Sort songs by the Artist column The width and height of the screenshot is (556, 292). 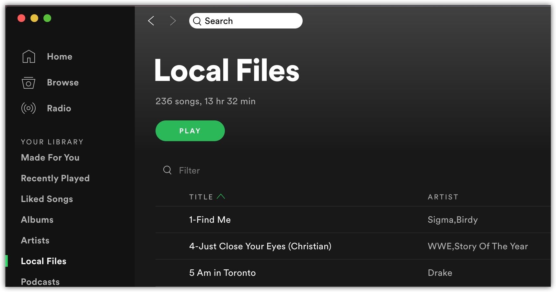point(443,197)
